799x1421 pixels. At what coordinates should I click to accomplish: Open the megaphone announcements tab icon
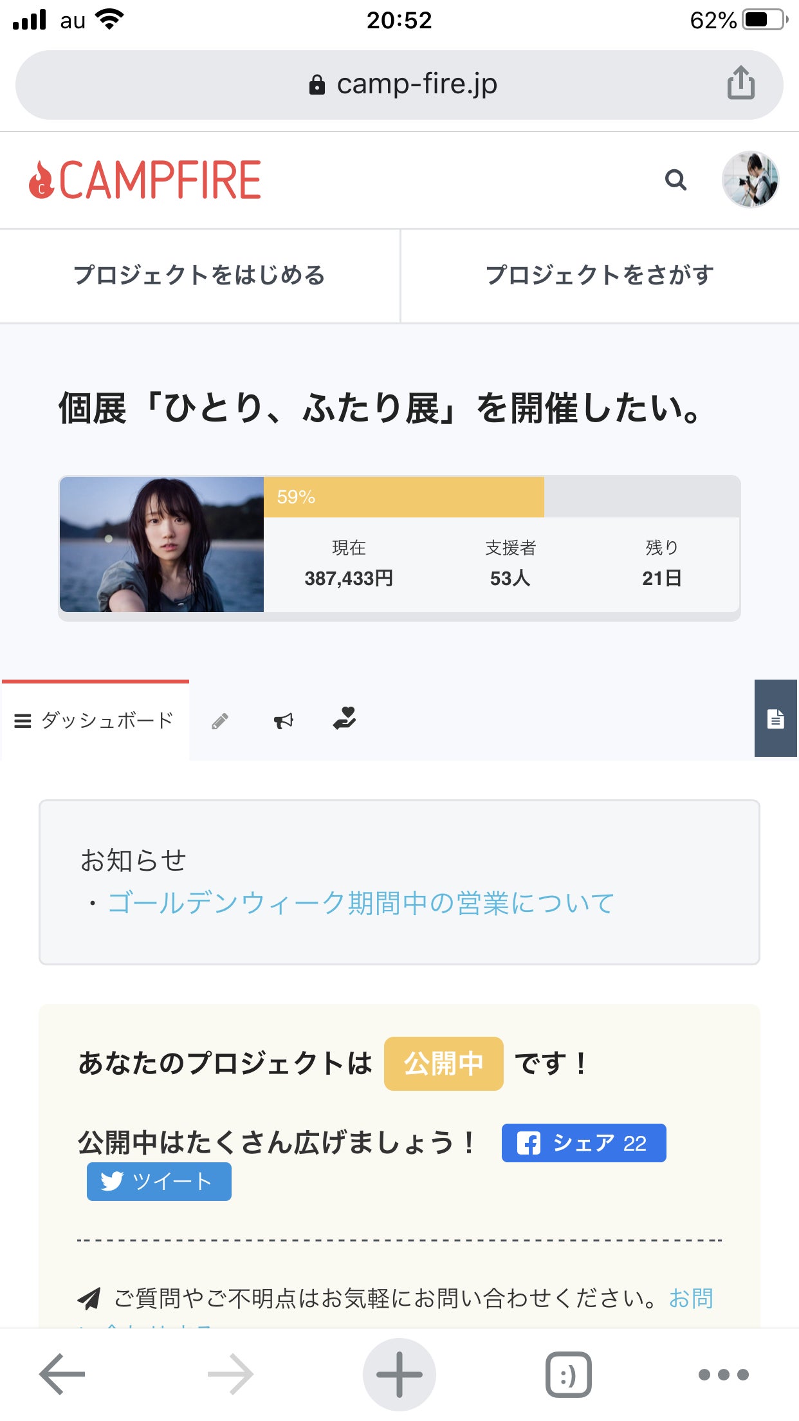point(283,721)
